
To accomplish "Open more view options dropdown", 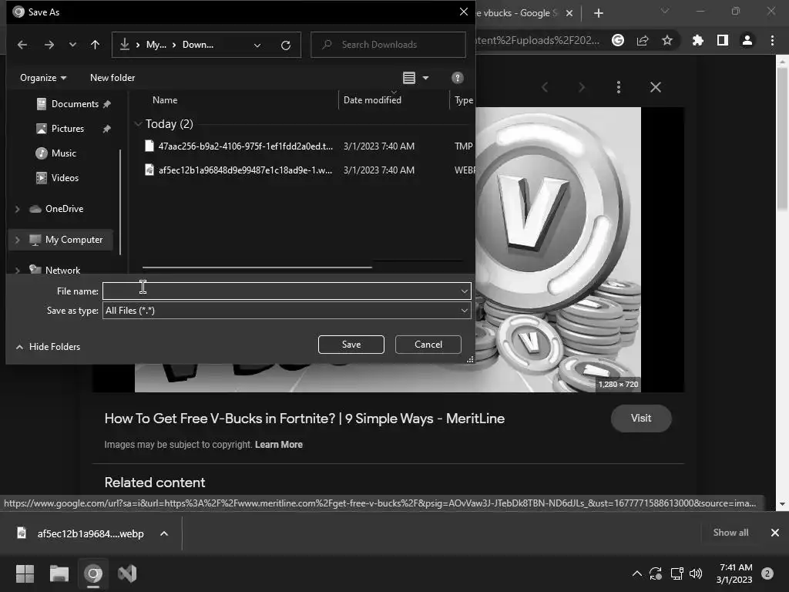I will 425,78.
